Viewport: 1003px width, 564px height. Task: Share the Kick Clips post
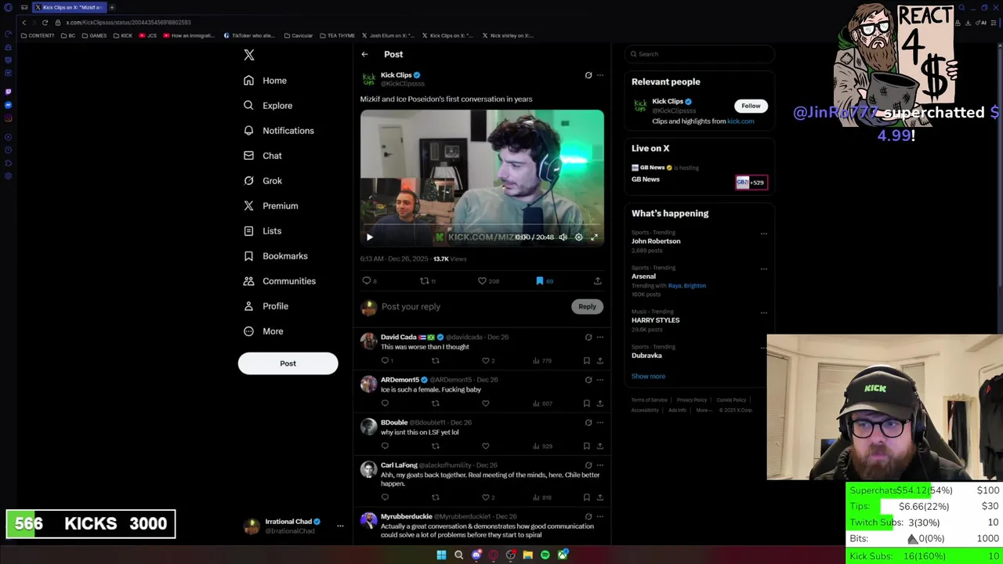pyautogui.click(x=598, y=280)
